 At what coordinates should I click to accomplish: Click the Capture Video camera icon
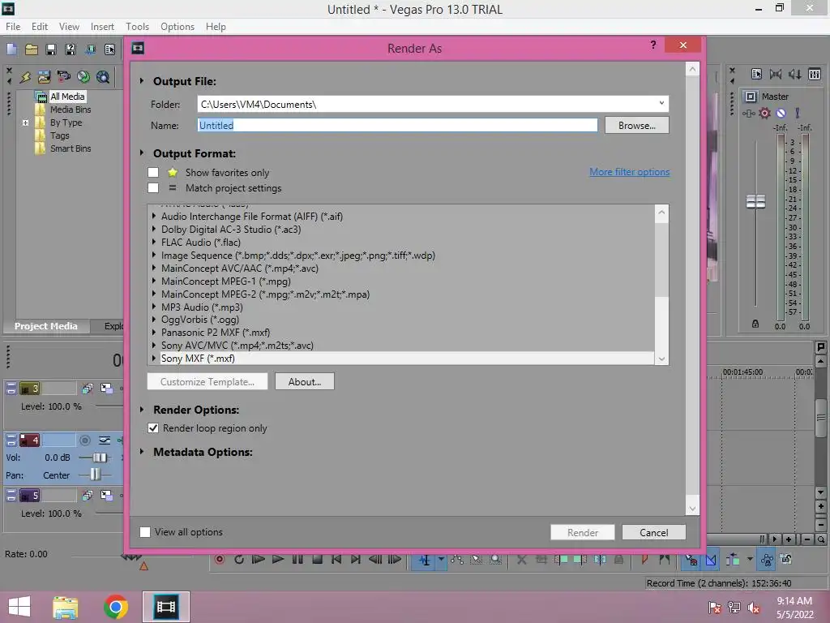[x=63, y=77]
